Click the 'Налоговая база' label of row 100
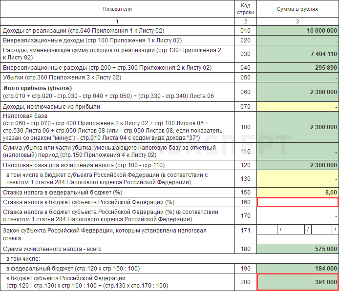Image resolution: width=339 pixels, height=291 pixels. coord(25,116)
